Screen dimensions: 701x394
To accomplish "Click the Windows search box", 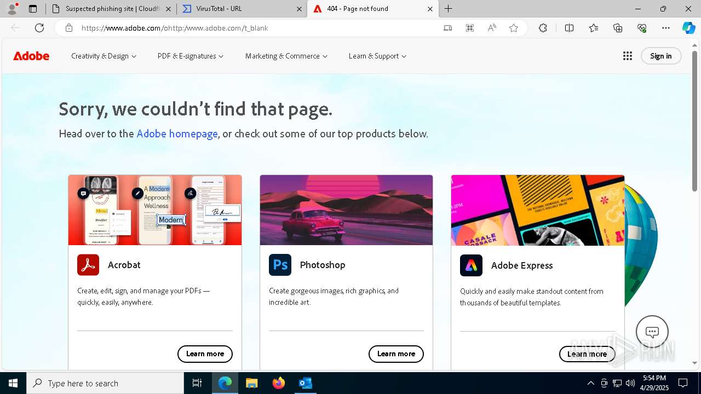I will point(105,383).
